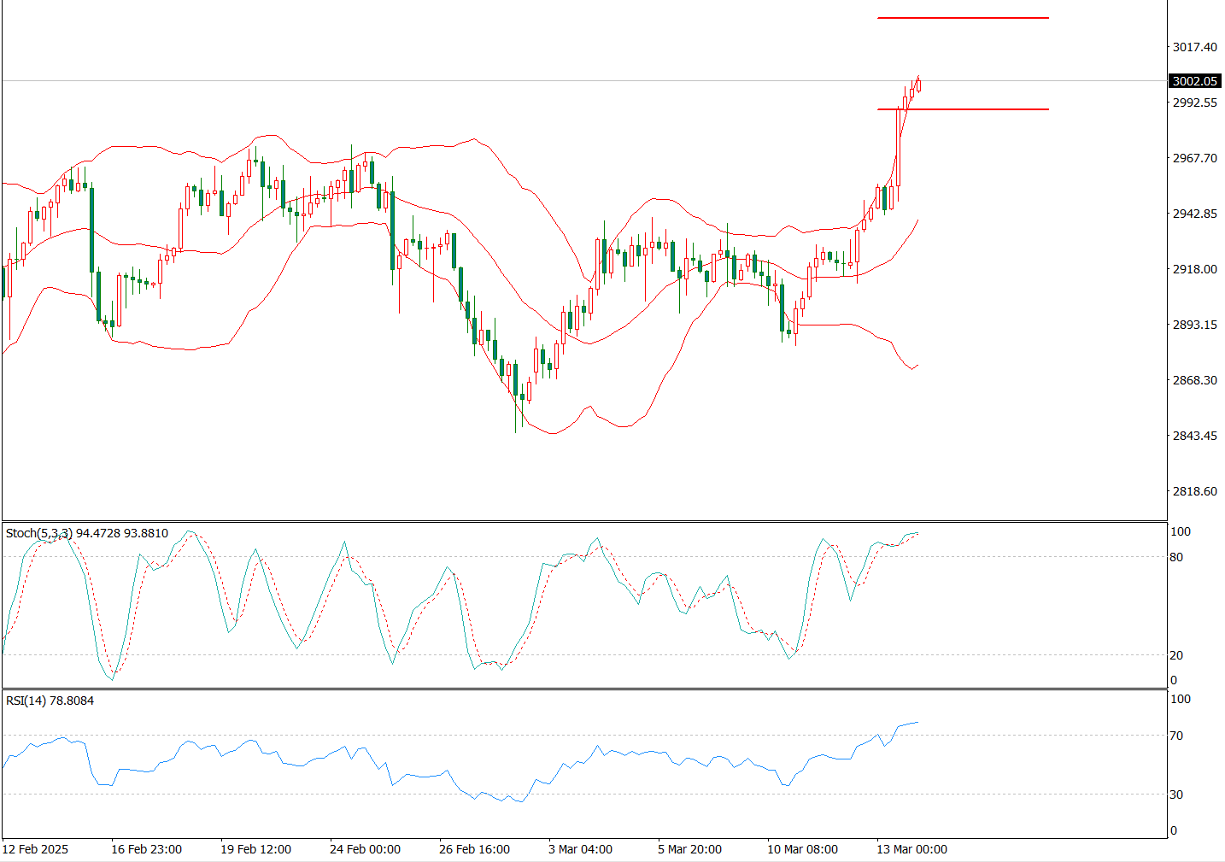This screenshot has width=1225, height=862.
Task: Click the 2818.60 price scale label
Action: [x=1194, y=491]
